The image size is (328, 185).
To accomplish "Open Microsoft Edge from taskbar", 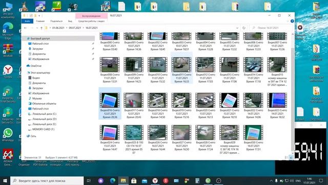I will tap(113, 180).
